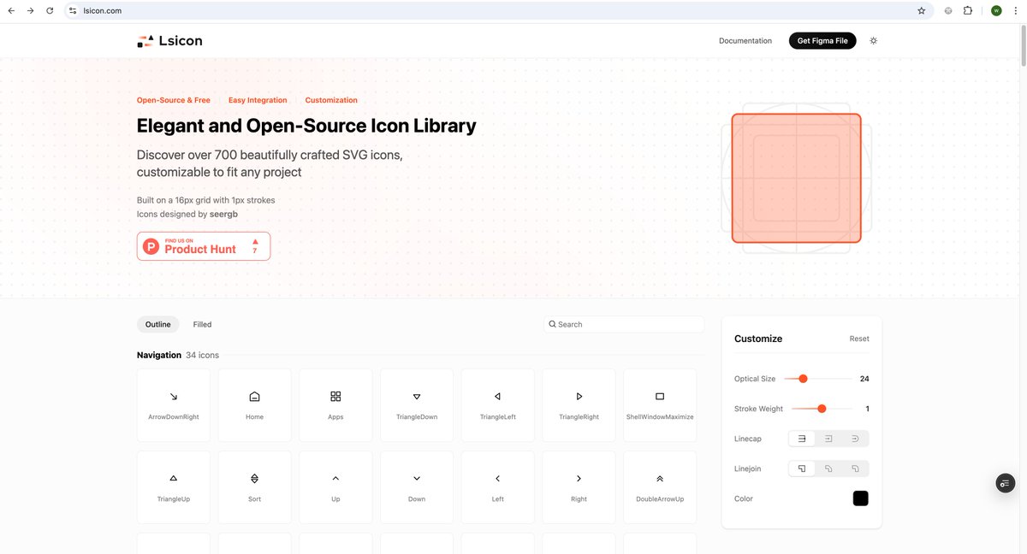Open the floating list button at right edge

tap(1006, 483)
